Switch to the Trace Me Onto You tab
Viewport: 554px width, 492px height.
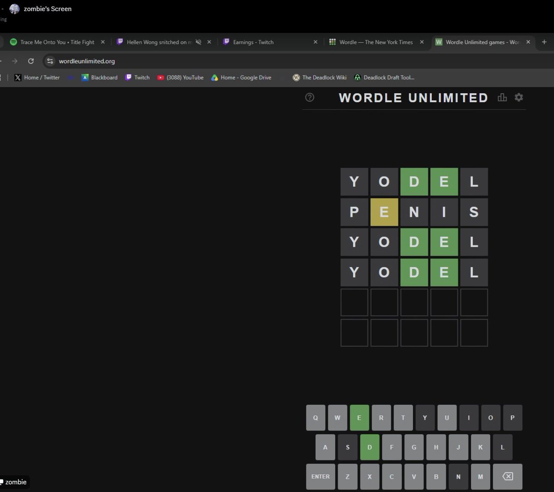(x=57, y=42)
